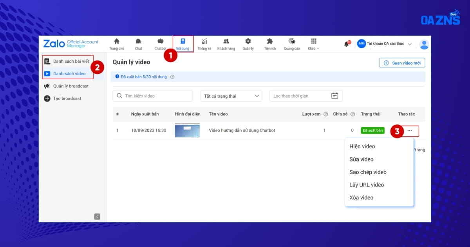
Task: Click the Trạng thái column header
Action: coord(371,114)
